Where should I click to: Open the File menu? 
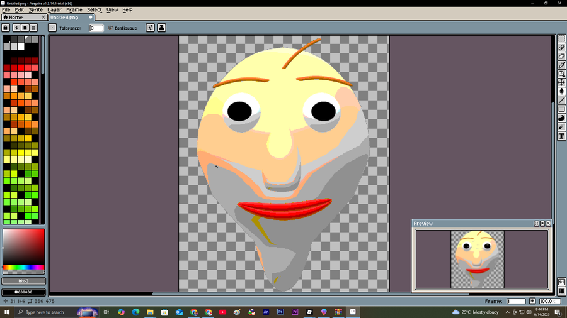pyautogui.click(x=6, y=9)
